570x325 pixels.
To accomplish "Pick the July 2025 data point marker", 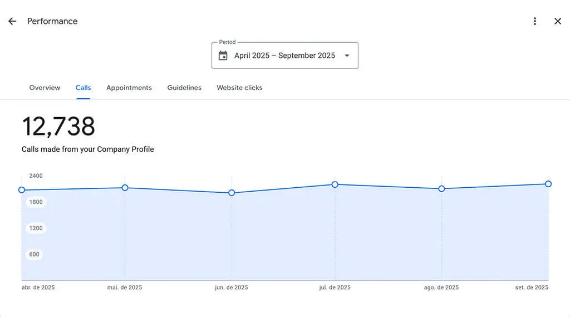I will click(x=335, y=184).
